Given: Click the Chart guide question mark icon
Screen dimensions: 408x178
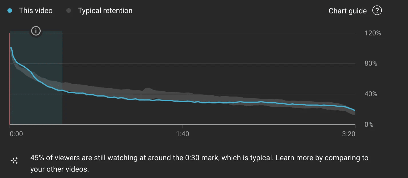Looking at the screenshot, I should coord(377,11).
